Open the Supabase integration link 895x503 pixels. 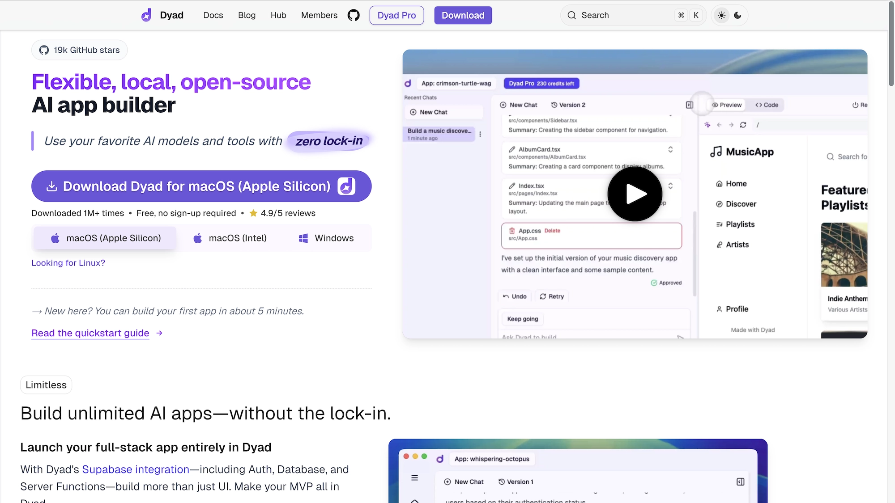(136, 469)
